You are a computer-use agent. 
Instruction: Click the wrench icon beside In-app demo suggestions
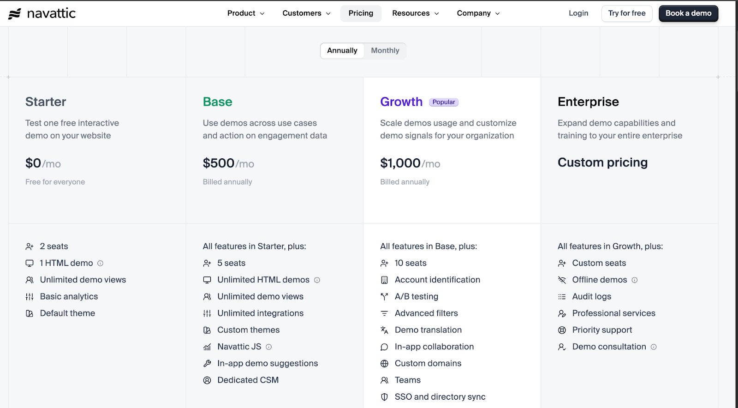pyautogui.click(x=207, y=364)
